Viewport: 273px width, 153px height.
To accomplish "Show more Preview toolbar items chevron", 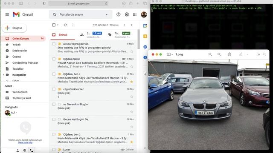I will 258,54.
